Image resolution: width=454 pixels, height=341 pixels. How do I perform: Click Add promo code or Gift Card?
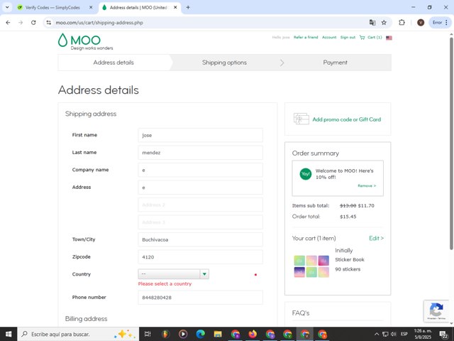click(x=347, y=119)
